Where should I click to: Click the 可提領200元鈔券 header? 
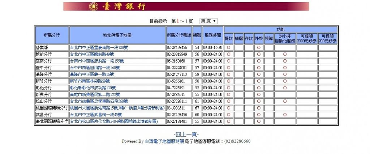click(328, 38)
